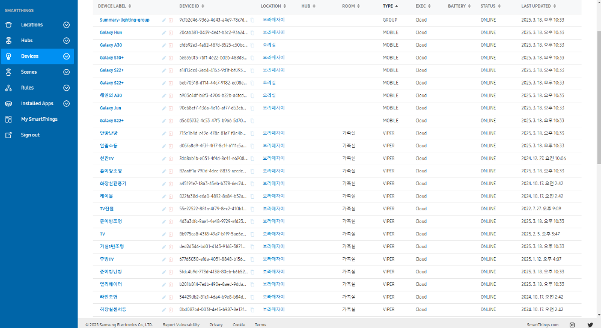This screenshot has width=601, height=328.
Task: Open SmartThings.com footer link
Action: click(x=542, y=325)
